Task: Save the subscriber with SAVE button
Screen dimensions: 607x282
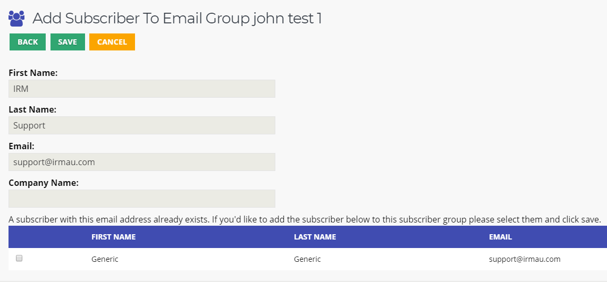Action: [68, 42]
